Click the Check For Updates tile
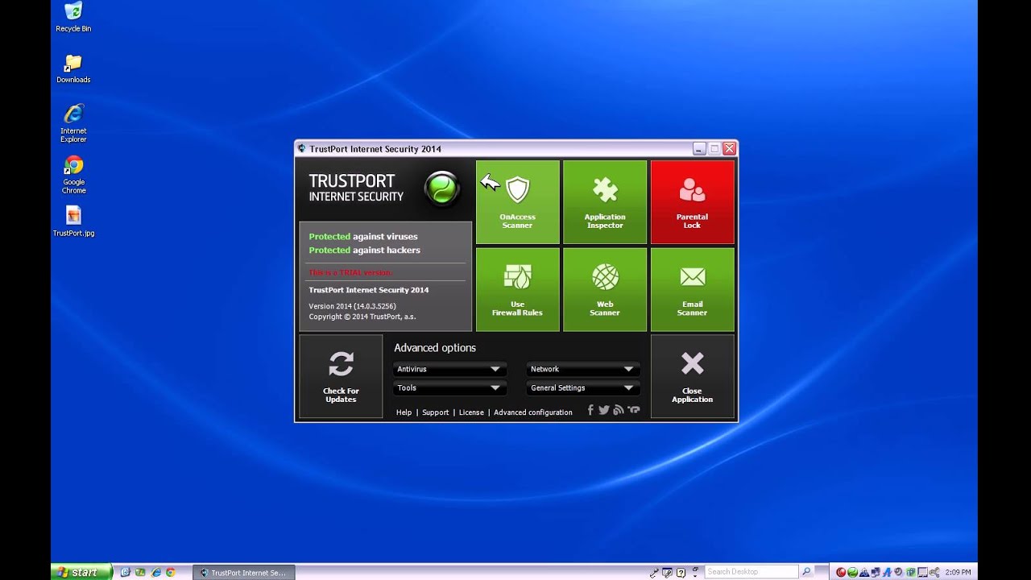The image size is (1031, 580). (341, 376)
